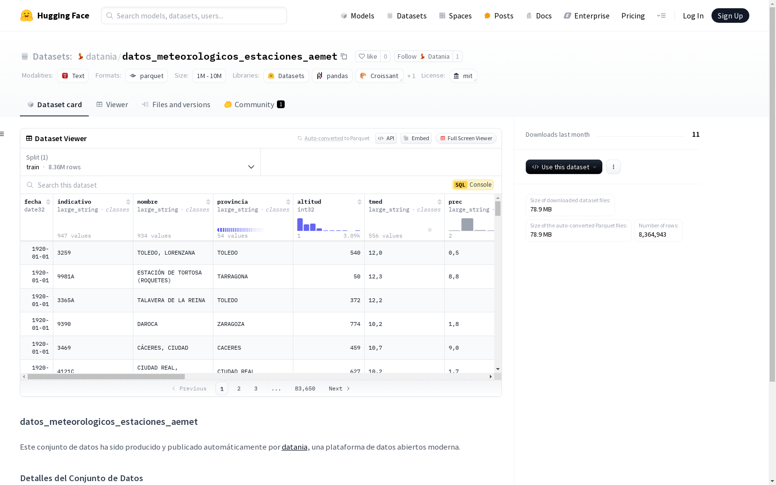Jump to viewer page 3
The width and height of the screenshot is (776, 485).
tap(256, 388)
